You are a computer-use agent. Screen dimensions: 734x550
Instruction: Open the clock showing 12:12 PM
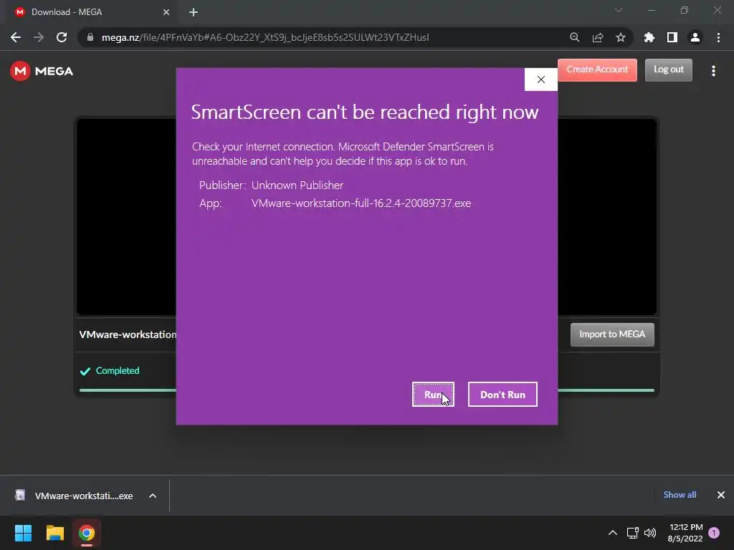pyautogui.click(x=685, y=533)
